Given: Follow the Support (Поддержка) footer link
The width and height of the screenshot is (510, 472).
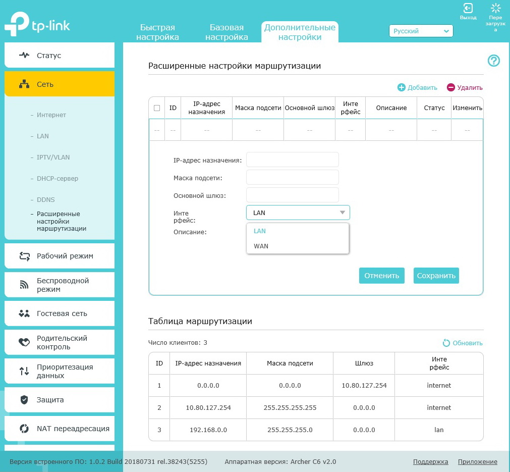Looking at the screenshot, I should click(x=430, y=461).
